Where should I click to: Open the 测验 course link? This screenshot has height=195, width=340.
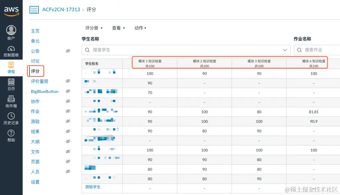[x=35, y=121]
